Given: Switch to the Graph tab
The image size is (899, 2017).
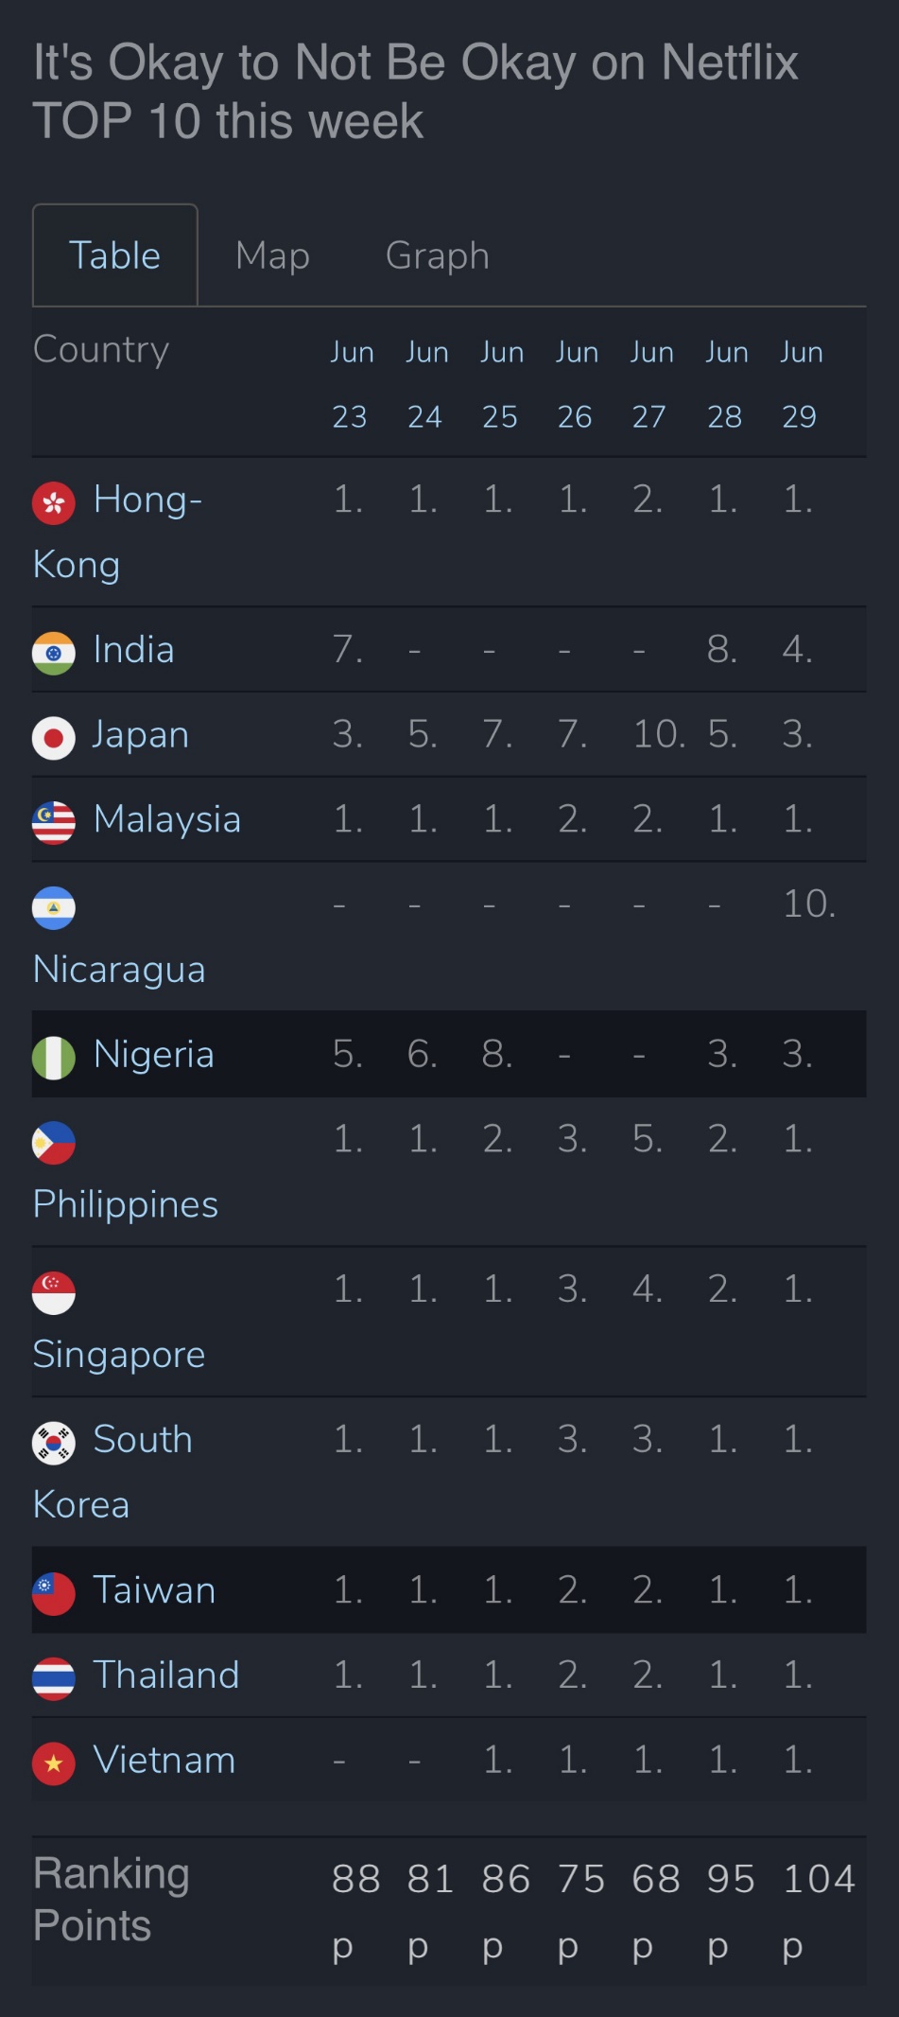Looking at the screenshot, I should [437, 255].
